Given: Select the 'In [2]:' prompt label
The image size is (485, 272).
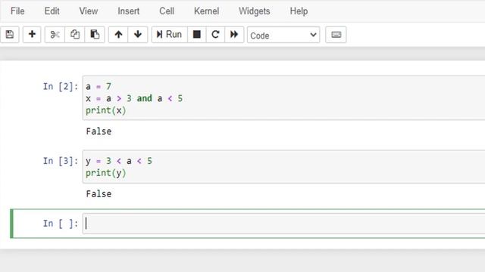Looking at the screenshot, I should [61, 86].
